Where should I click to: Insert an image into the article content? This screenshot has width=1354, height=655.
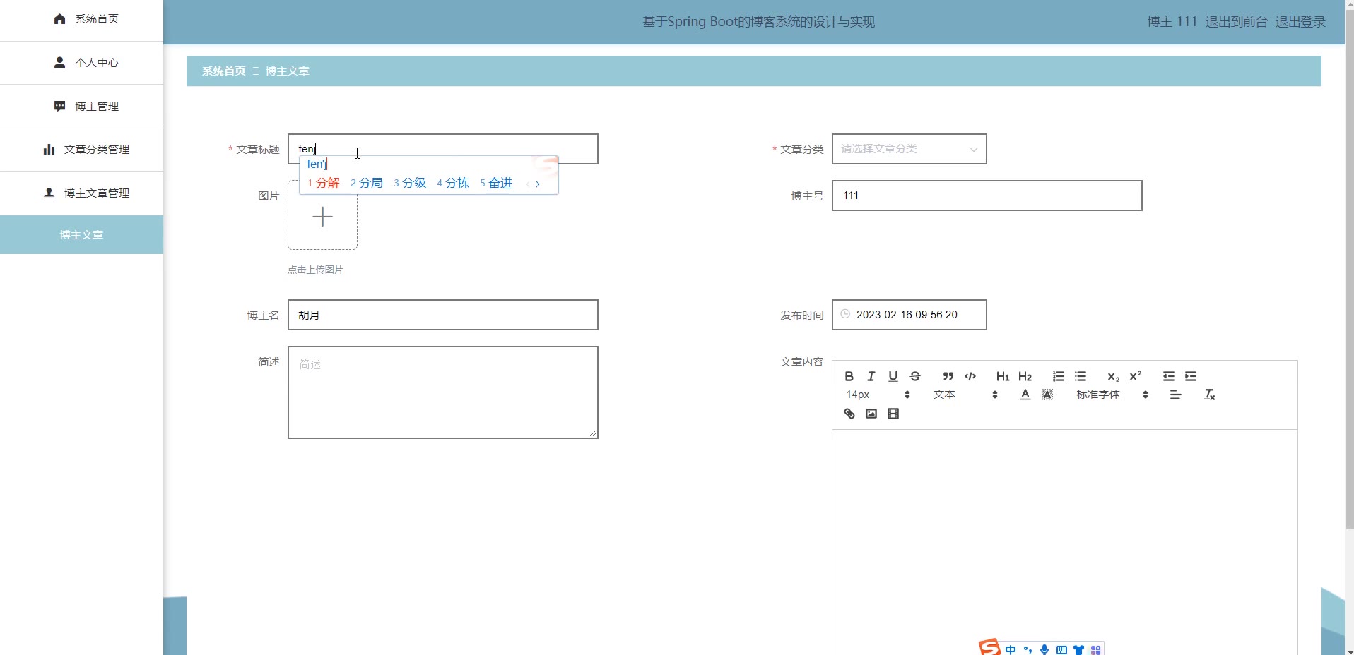click(871, 414)
